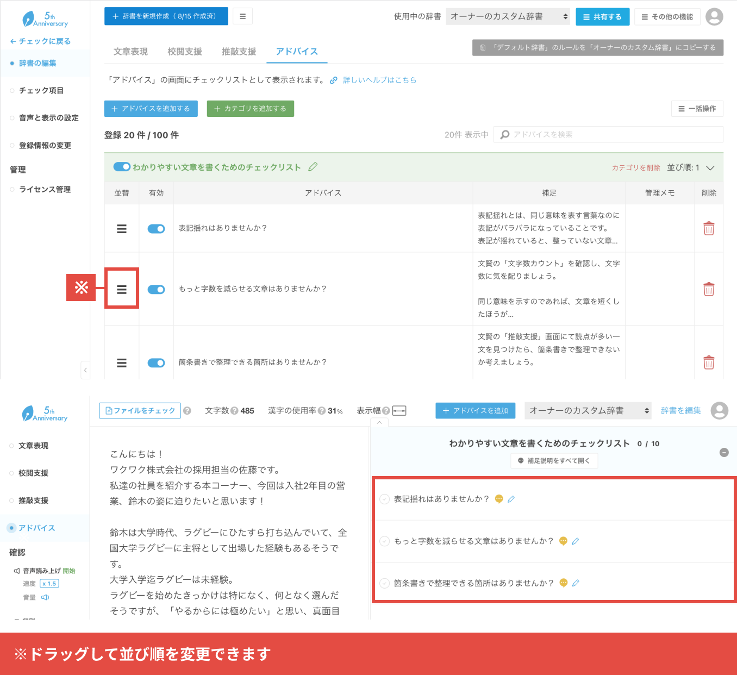The height and width of the screenshot is (675, 737).
Task: Click 音声読み上げ 開始 to start reading
Action: point(69,571)
